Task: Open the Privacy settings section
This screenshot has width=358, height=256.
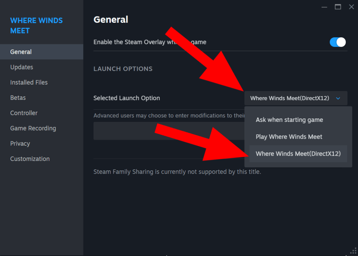Action: click(x=20, y=144)
